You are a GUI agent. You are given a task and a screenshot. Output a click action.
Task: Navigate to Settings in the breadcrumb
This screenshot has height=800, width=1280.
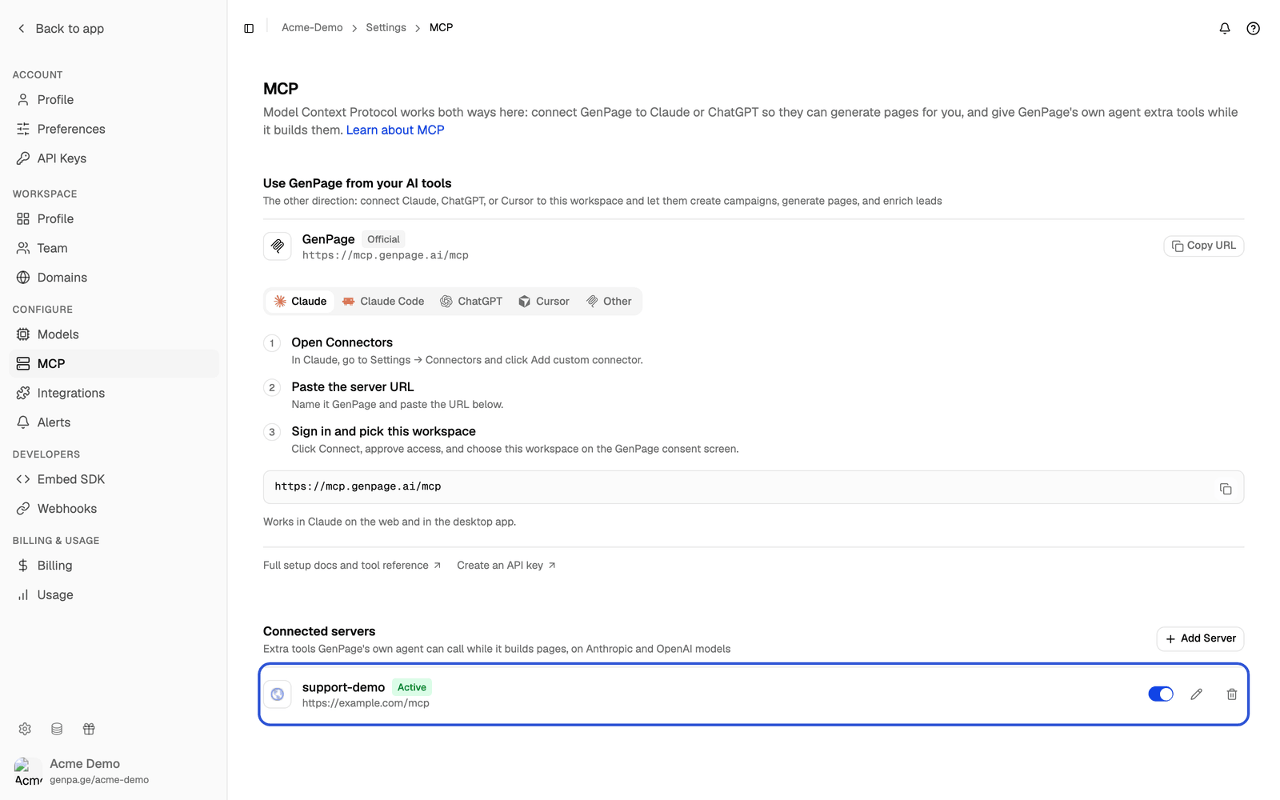coord(386,28)
